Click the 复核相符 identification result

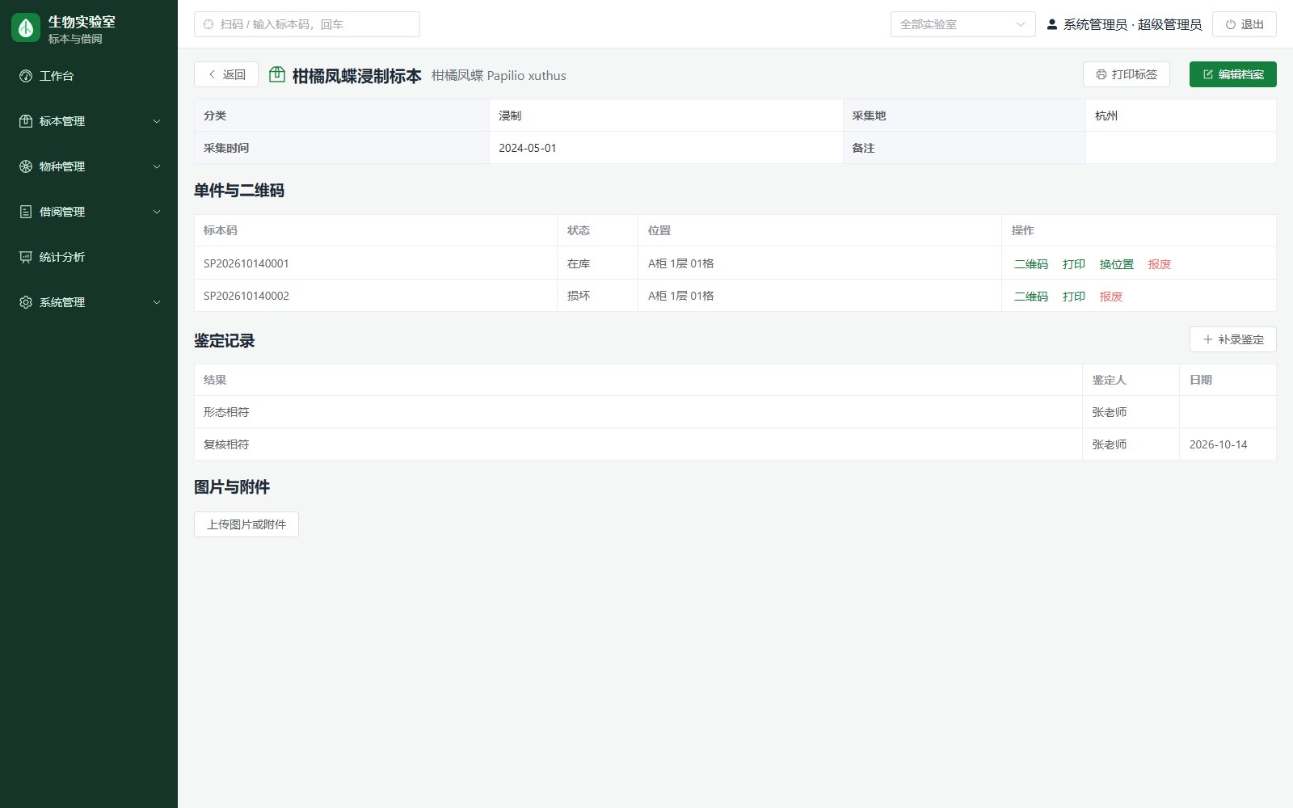point(226,444)
